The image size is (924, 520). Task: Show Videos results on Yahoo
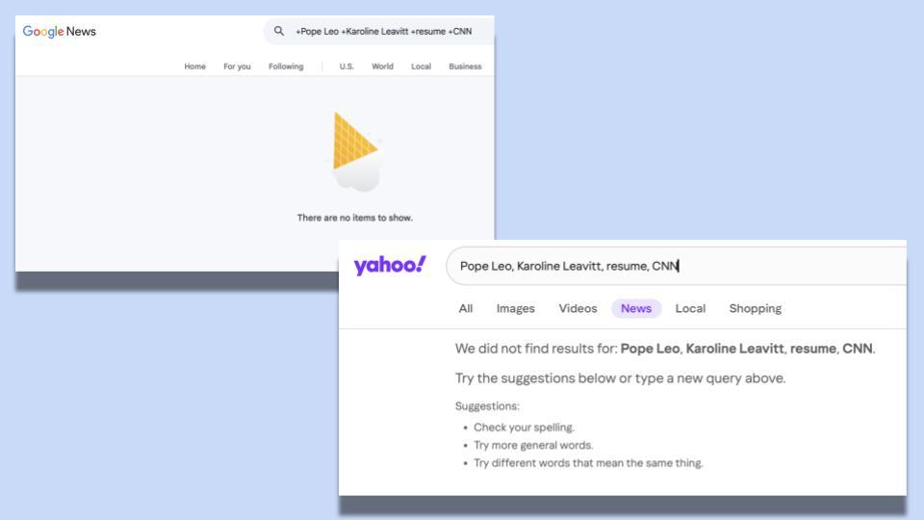click(577, 308)
